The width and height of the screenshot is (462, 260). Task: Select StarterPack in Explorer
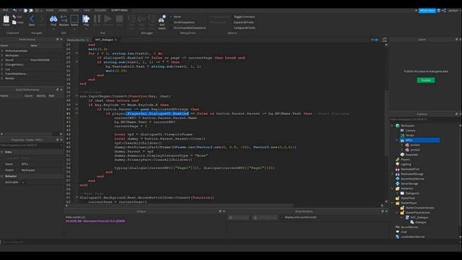click(x=407, y=198)
